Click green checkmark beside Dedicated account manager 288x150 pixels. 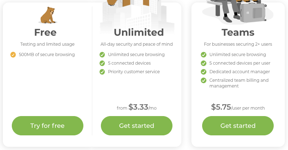(204, 72)
